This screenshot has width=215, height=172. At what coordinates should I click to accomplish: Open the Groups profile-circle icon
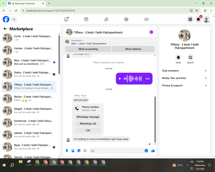point(126,19)
